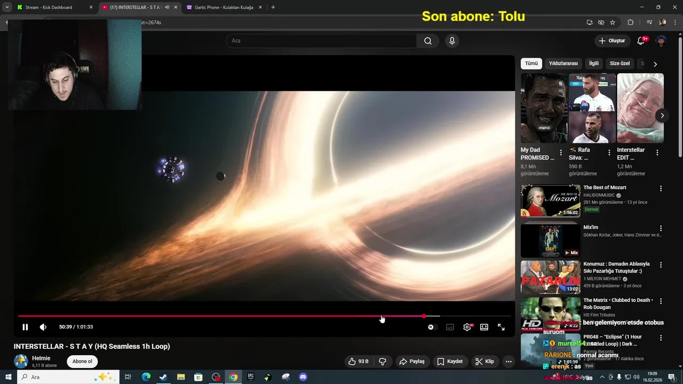Create a clip with Klip button

[485, 362]
